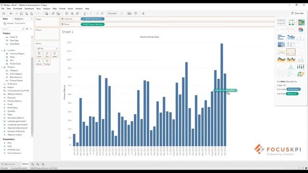The image size is (308, 173).
Task: Open the Dashboard menu
Action: click(x=29, y=9)
